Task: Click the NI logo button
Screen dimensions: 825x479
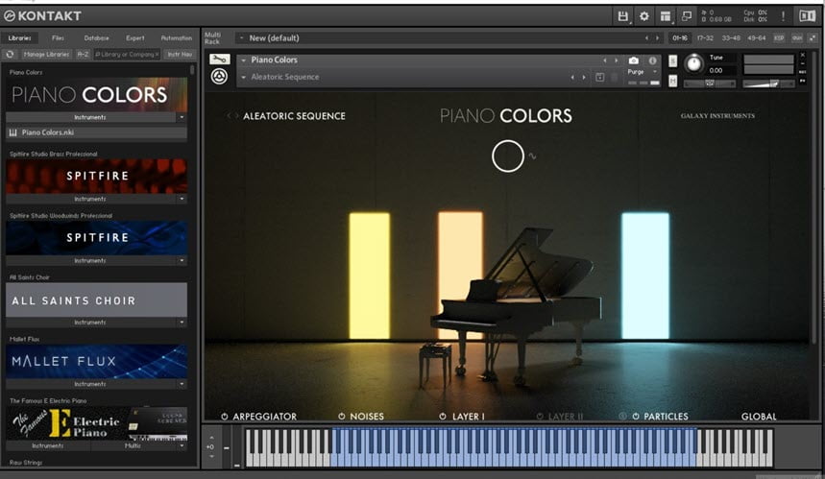Action: (x=807, y=16)
